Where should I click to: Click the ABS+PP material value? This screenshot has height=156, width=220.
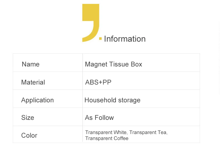coord(98,82)
